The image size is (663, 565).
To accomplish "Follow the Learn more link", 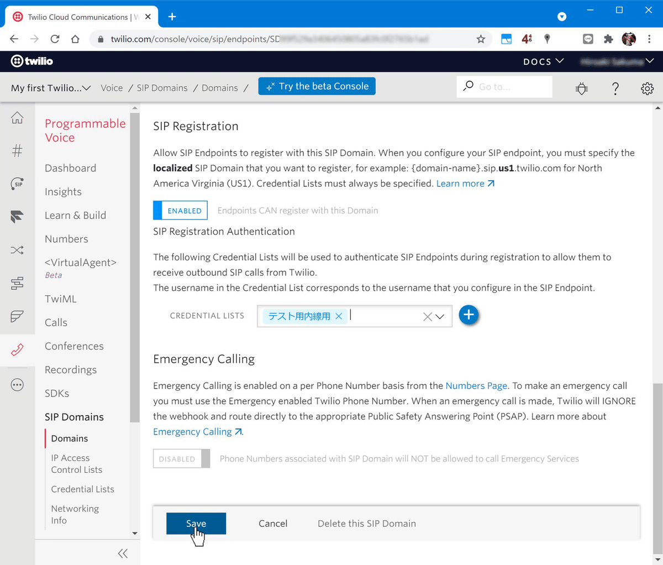I will [465, 184].
